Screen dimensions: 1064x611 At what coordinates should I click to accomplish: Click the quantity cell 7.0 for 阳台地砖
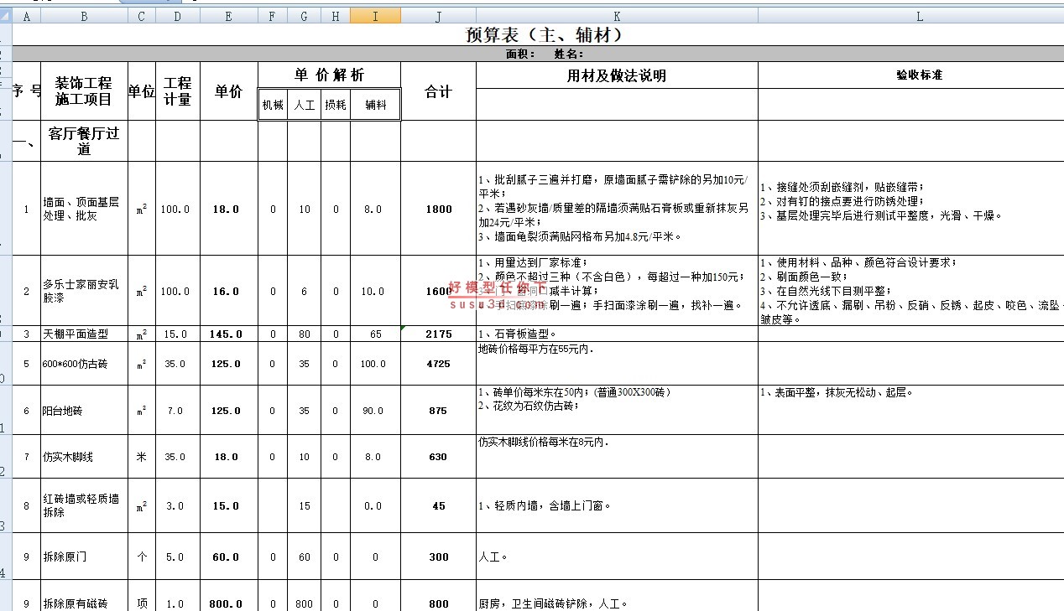coord(178,411)
